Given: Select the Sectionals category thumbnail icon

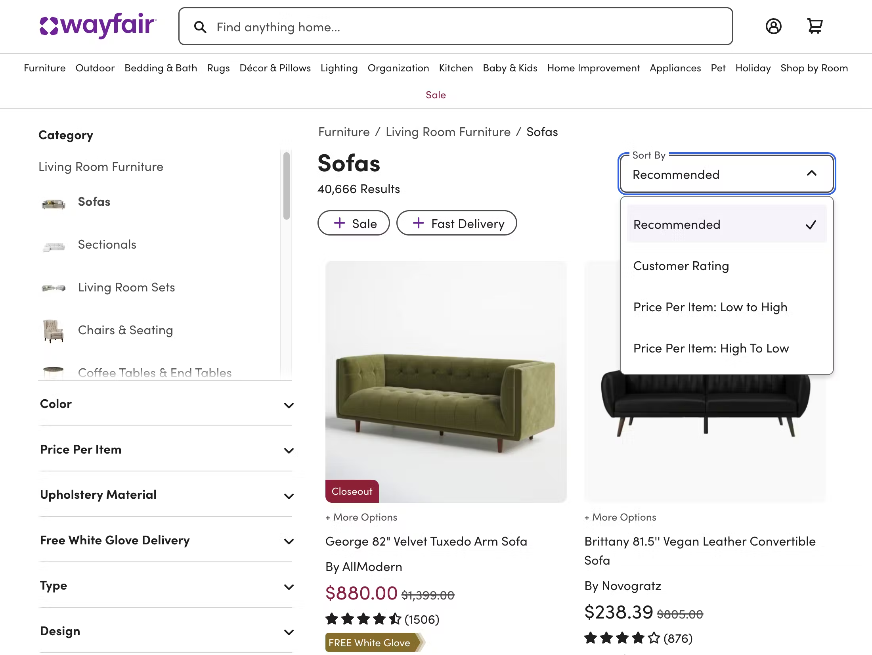Looking at the screenshot, I should pos(54,247).
